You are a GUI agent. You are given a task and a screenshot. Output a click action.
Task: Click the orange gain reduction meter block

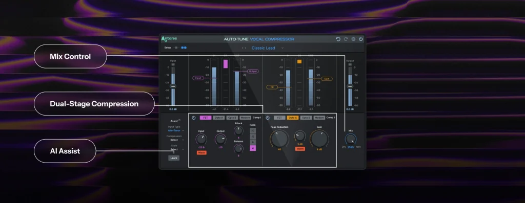(x=299, y=61)
